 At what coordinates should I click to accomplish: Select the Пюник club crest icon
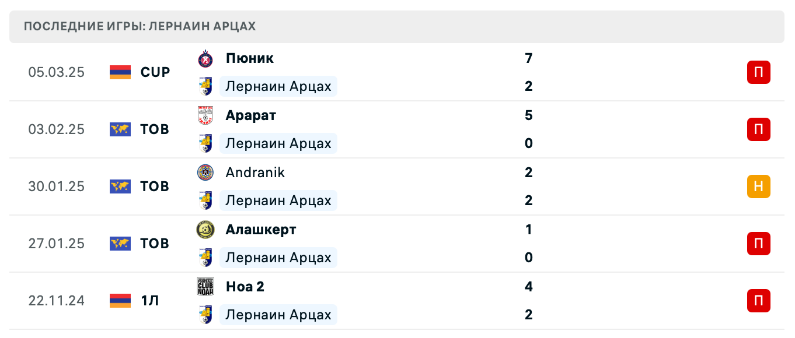(x=205, y=58)
